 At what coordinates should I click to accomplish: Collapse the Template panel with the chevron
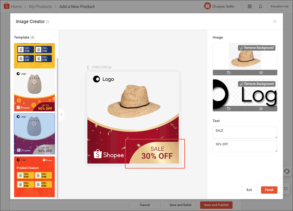61,114
